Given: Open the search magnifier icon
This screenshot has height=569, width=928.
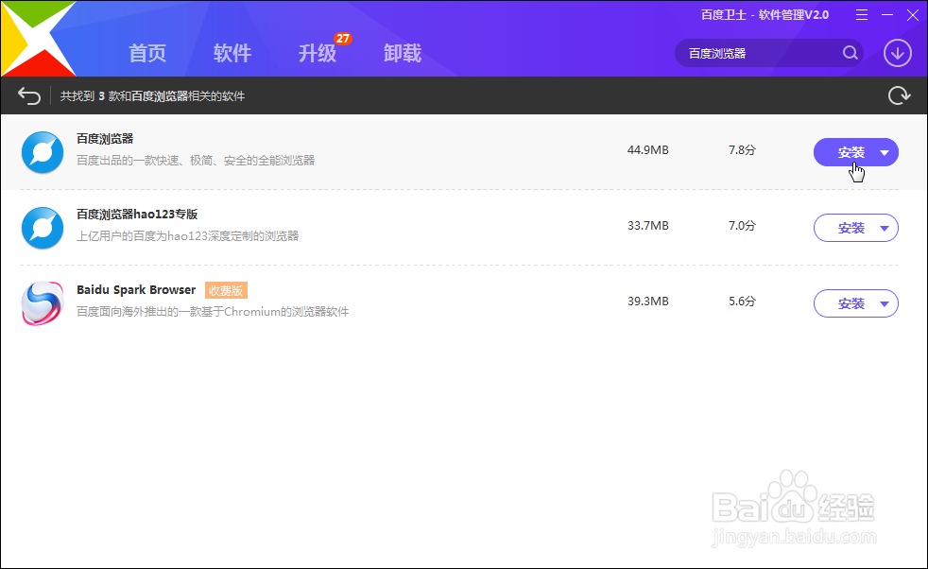Looking at the screenshot, I should click(x=850, y=53).
